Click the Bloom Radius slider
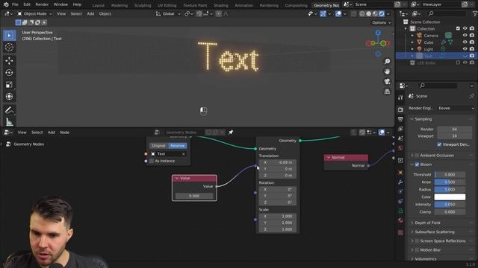478x268 pixels. coord(450,189)
